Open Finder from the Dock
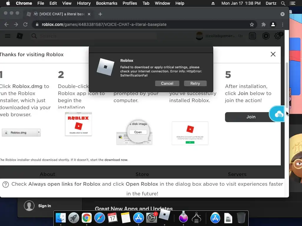 (61, 218)
